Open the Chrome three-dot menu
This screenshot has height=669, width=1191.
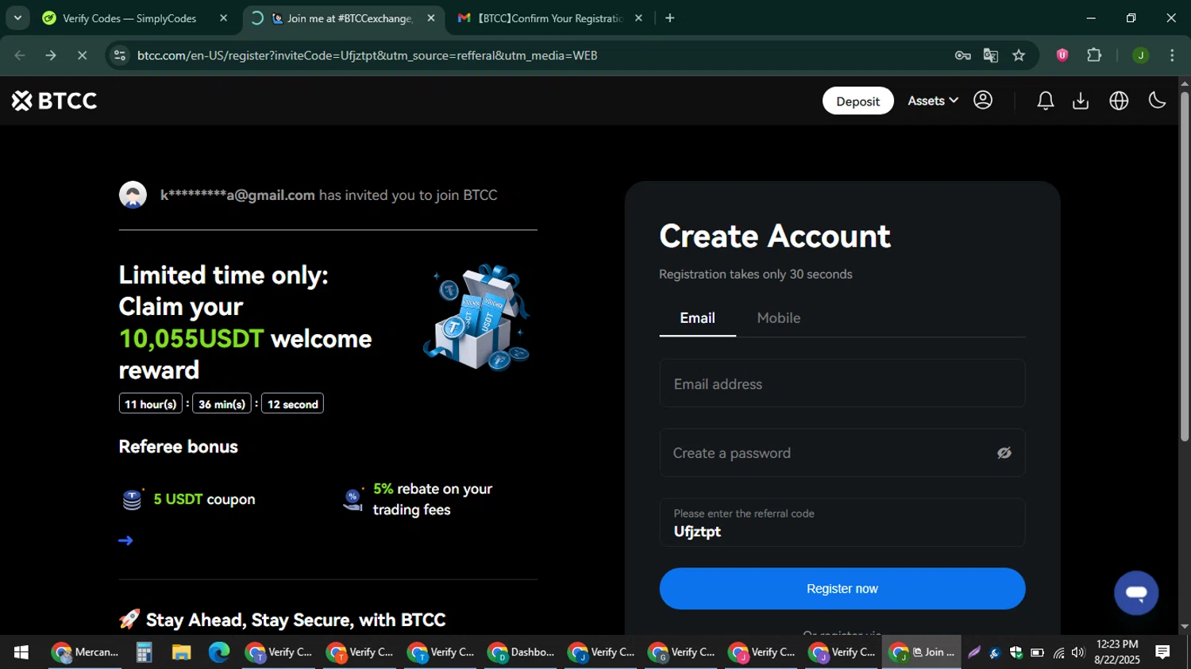click(x=1172, y=56)
